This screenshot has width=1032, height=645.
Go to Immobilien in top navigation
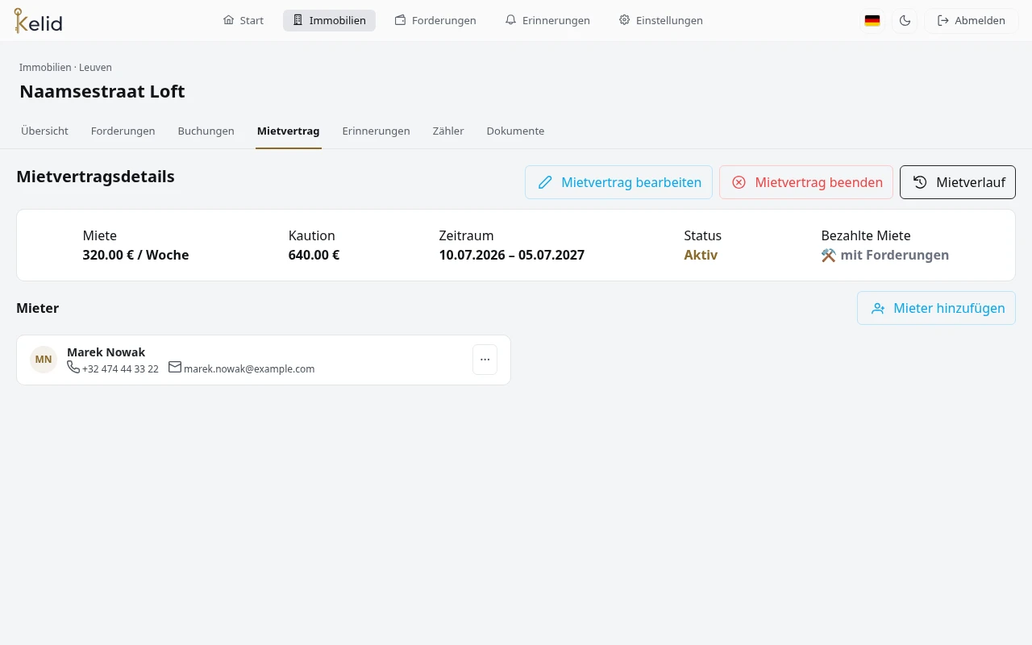329,20
